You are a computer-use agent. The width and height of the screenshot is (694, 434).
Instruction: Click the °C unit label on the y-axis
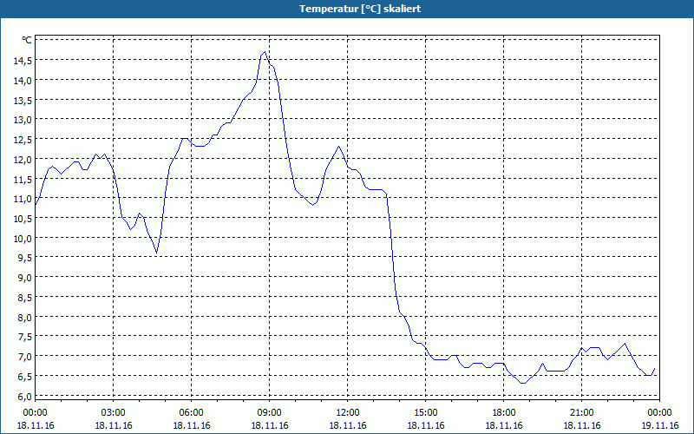(27, 40)
